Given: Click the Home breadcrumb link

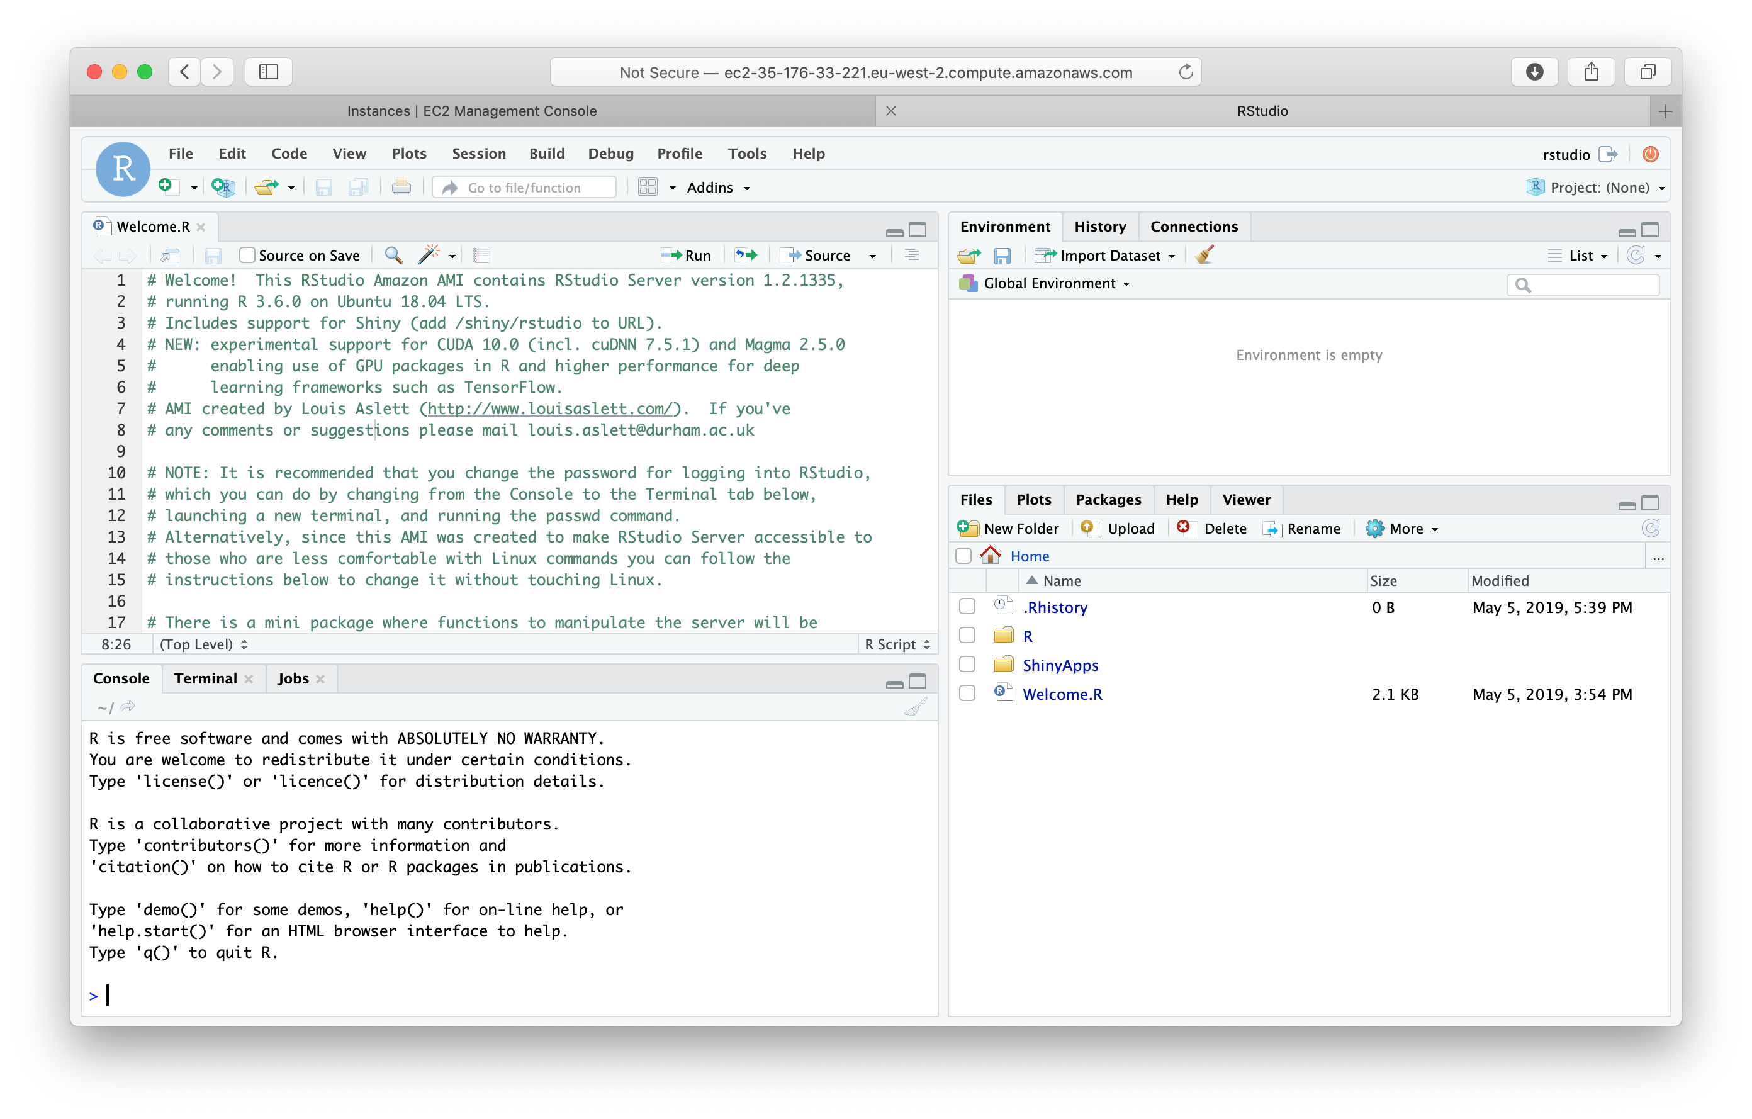Looking at the screenshot, I should point(1030,556).
